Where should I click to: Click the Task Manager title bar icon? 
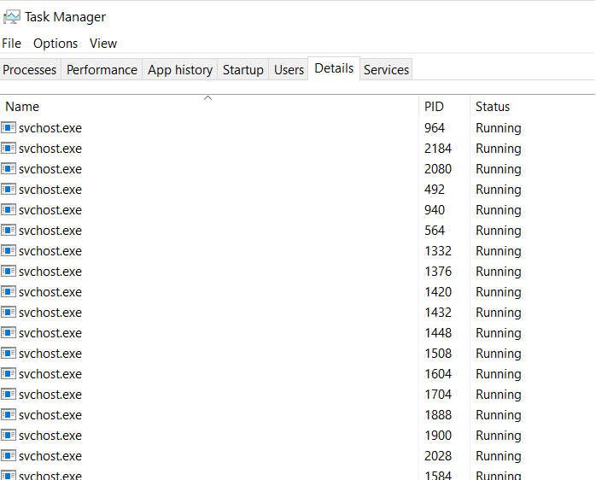11,17
